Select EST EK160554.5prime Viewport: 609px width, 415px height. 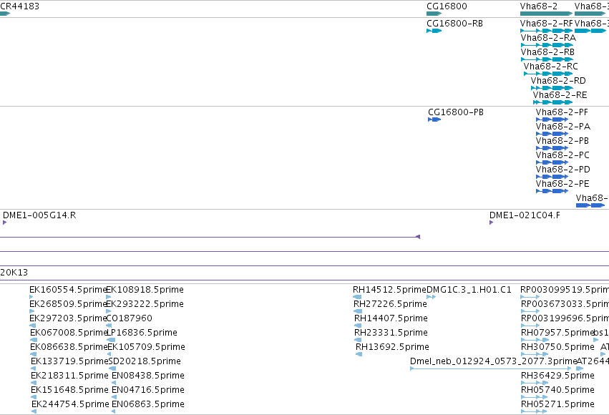click(x=31, y=297)
